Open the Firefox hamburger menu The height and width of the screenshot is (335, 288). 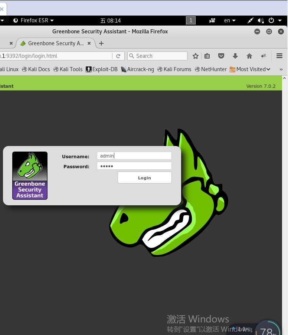[x=279, y=56]
